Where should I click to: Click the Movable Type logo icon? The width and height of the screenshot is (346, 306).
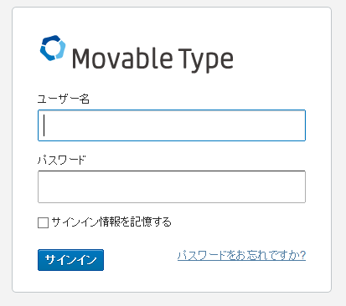coord(53,48)
